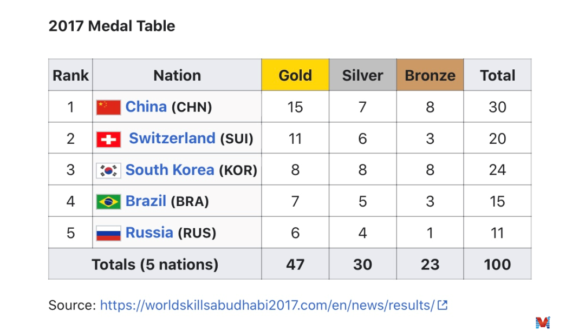Click the Switzerland flag icon
The height and width of the screenshot is (331, 585).
click(x=108, y=139)
